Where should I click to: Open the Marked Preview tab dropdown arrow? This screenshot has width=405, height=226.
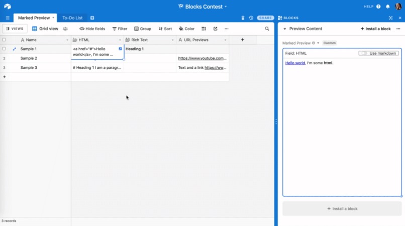tap(53, 18)
